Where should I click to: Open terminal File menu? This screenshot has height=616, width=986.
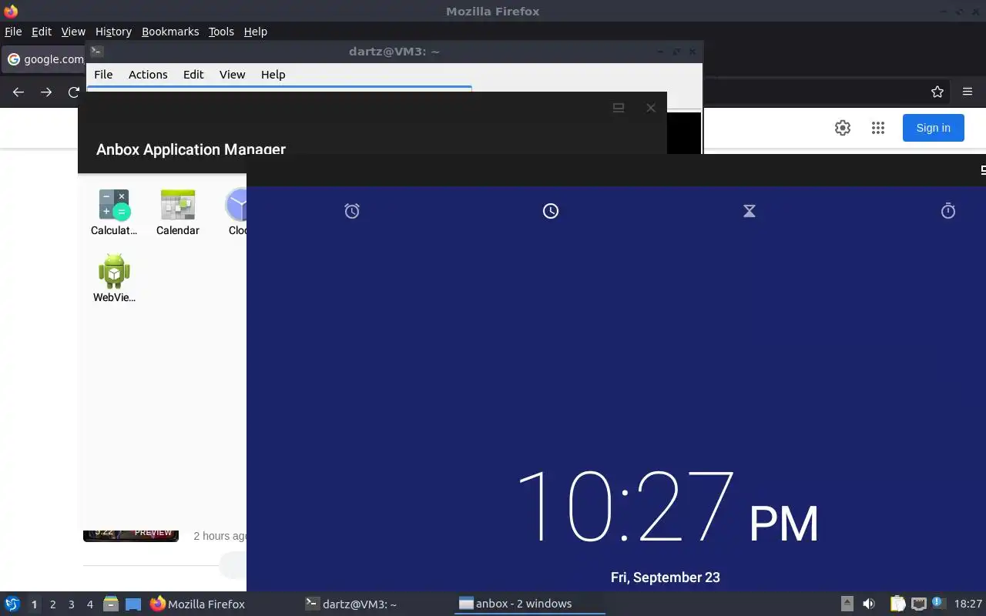tap(103, 75)
